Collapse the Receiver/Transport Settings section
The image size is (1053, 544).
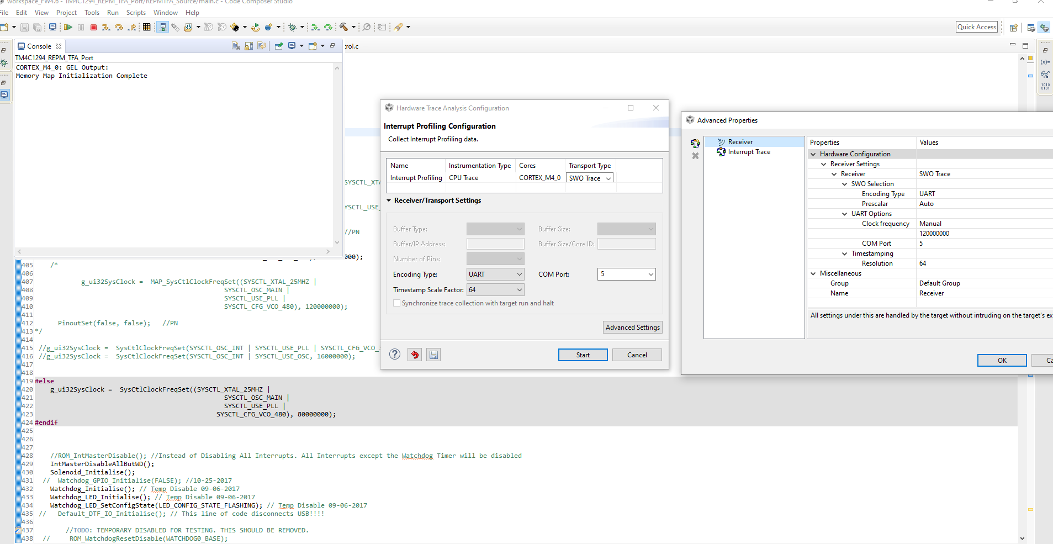click(389, 200)
